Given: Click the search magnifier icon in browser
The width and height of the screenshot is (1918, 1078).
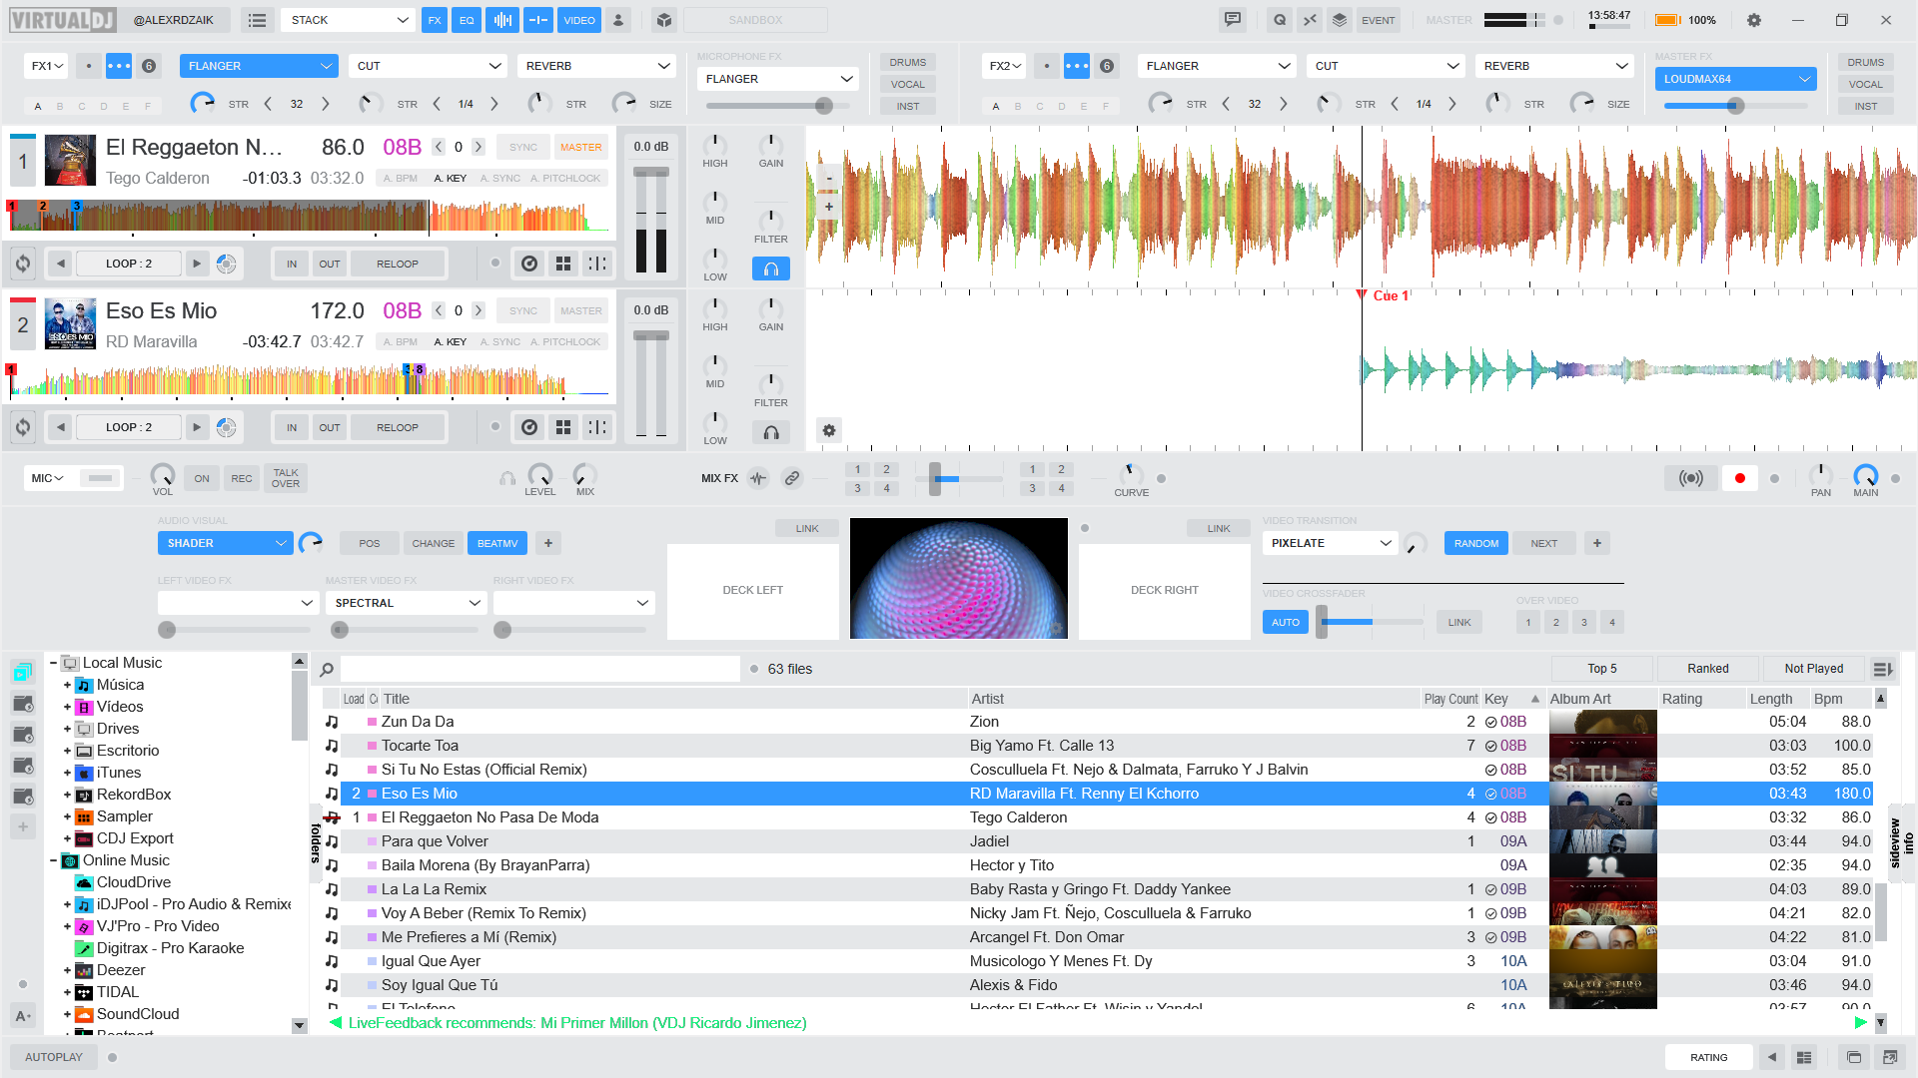Looking at the screenshot, I should point(327,669).
